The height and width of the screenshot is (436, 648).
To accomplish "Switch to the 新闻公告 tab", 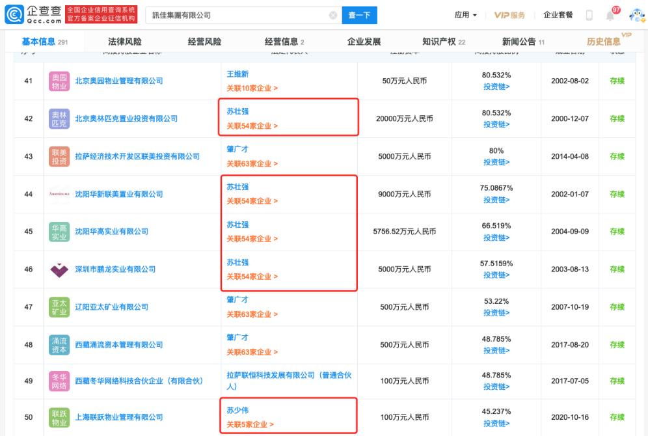I will [x=523, y=42].
